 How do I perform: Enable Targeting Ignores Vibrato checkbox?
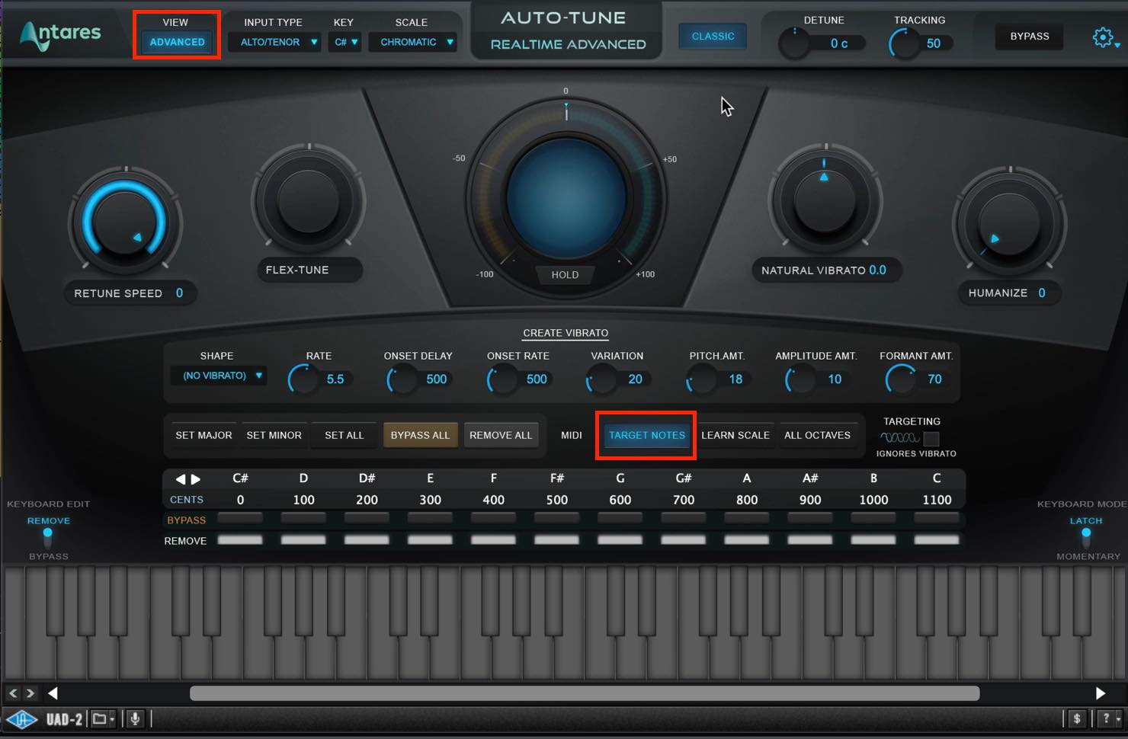pyautogui.click(x=931, y=438)
